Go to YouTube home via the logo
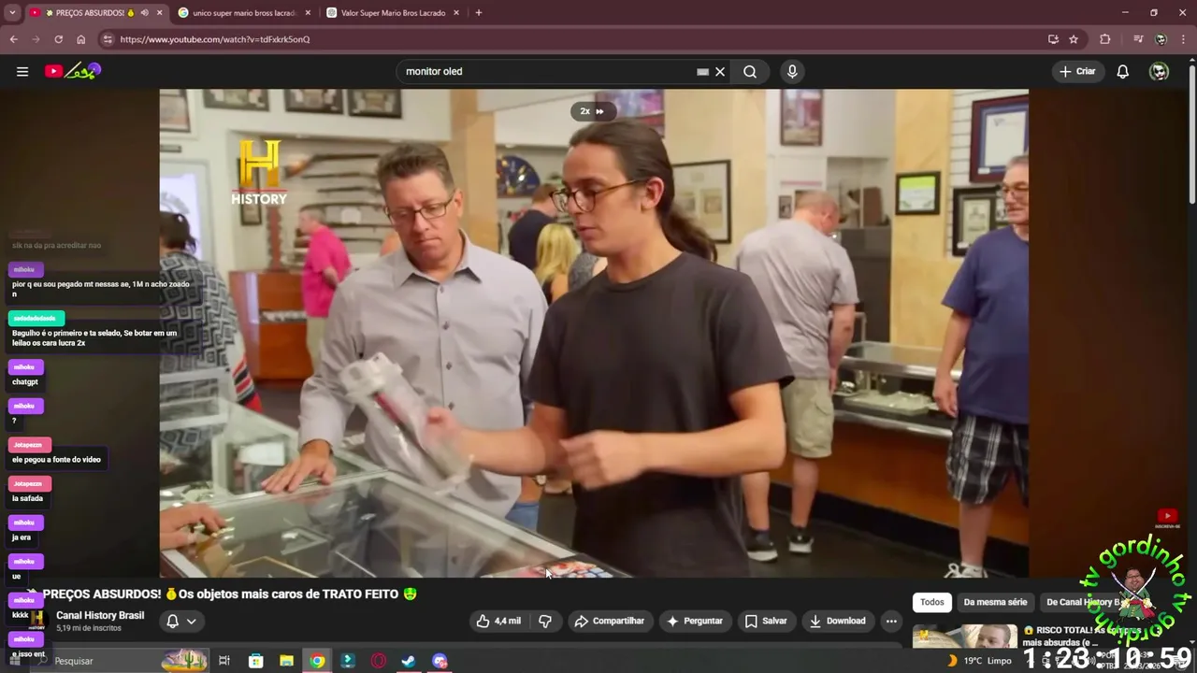This screenshot has width=1197, height=673. click(x=73, y=71)
